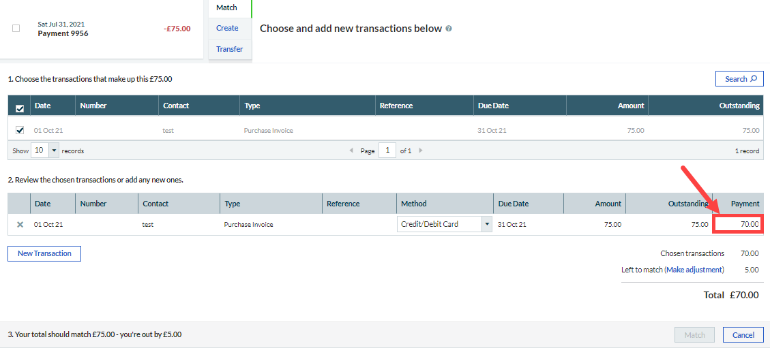Viewport: 770px width, 348px height.
Task: Uncheck the test Purchase Invoice row
Action: click(x=20, y=130)
